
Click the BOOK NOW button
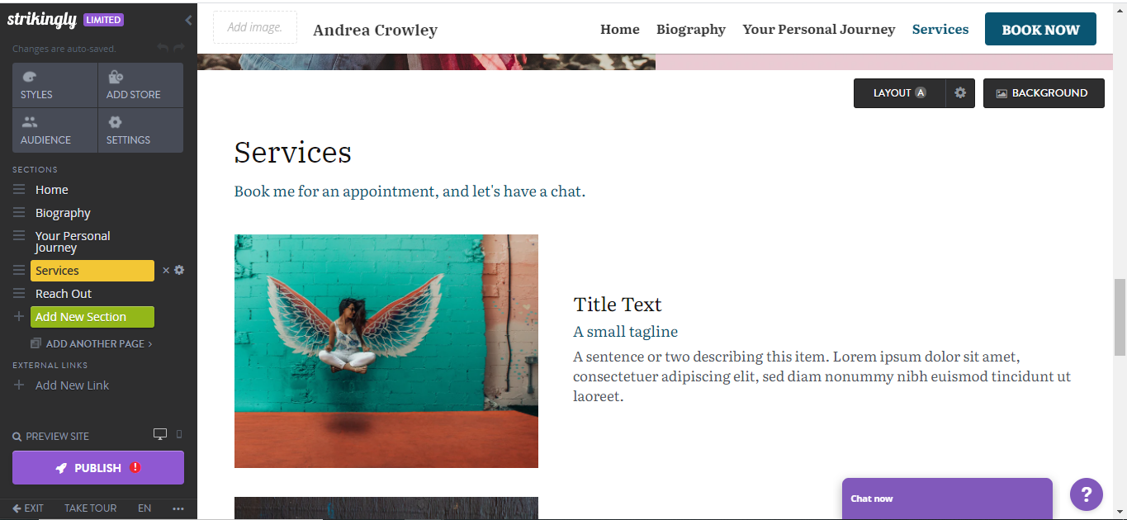pyautogui.click(x=1039, y=29)
